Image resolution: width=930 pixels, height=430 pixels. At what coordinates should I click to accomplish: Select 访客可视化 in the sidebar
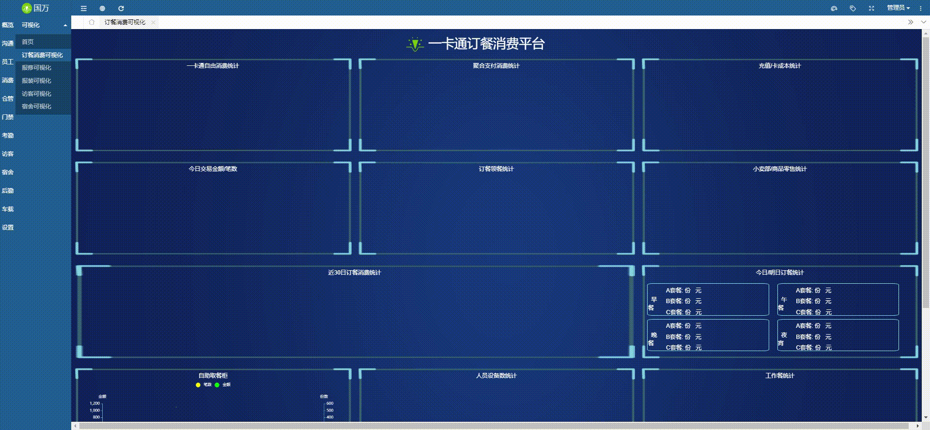click(x=36, y=94)
